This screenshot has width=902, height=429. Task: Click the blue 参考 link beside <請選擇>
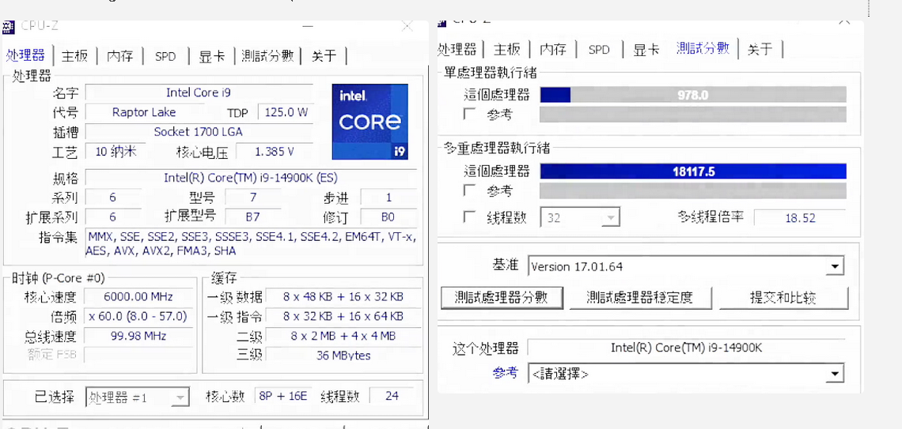505,373
